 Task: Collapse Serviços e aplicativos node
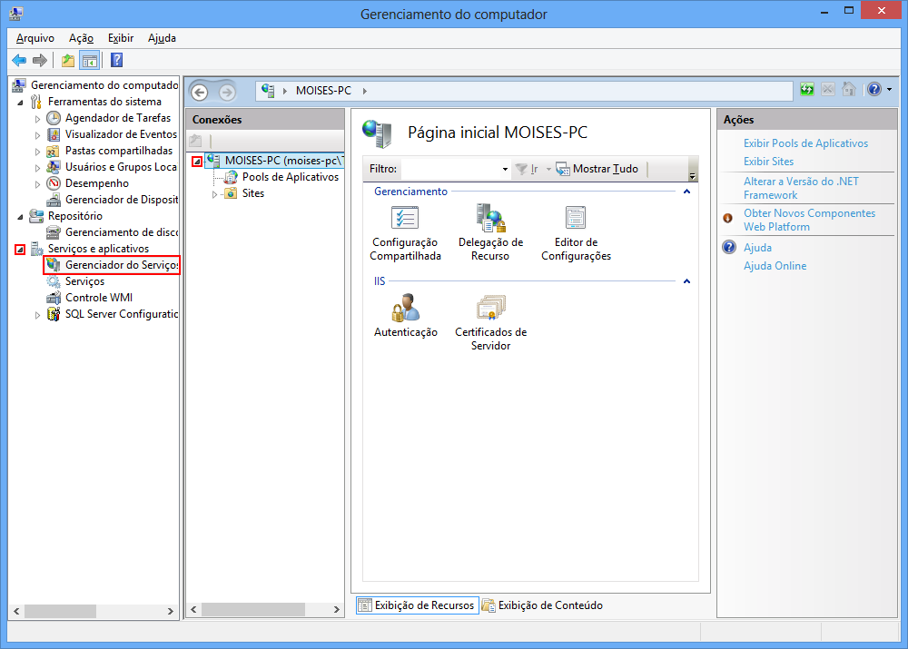click(20, 250)
